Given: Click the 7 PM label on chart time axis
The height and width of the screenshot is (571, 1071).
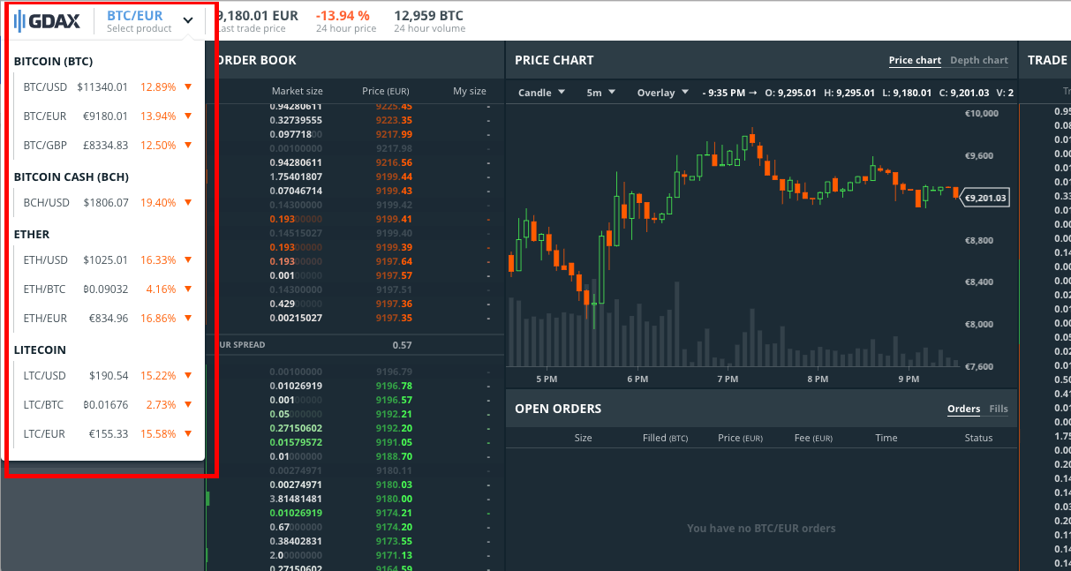Looking at the screenshot, I should point(728,379).
